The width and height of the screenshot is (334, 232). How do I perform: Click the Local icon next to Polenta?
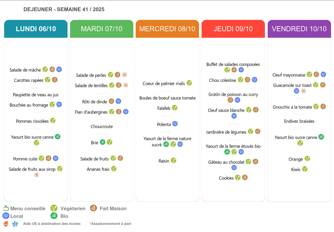[x=175, y=124]
